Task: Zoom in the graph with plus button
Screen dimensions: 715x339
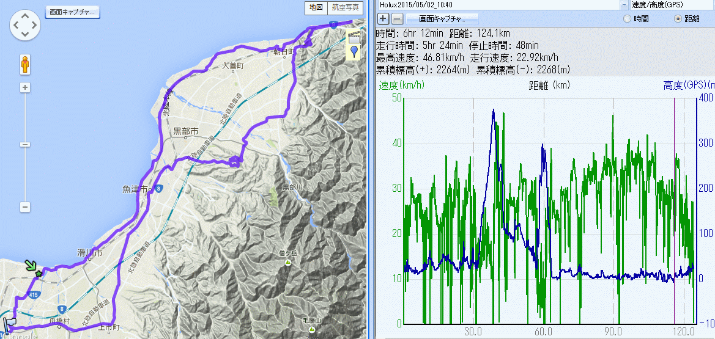Action: [383, 19]
